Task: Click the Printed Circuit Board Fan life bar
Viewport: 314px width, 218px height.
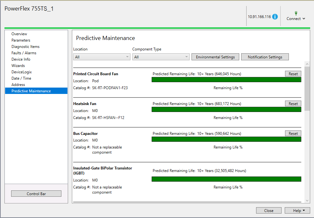Action: click(227, 80)
